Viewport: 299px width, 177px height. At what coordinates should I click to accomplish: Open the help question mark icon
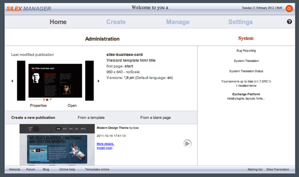pyautogui.click(x=289, y=22)
